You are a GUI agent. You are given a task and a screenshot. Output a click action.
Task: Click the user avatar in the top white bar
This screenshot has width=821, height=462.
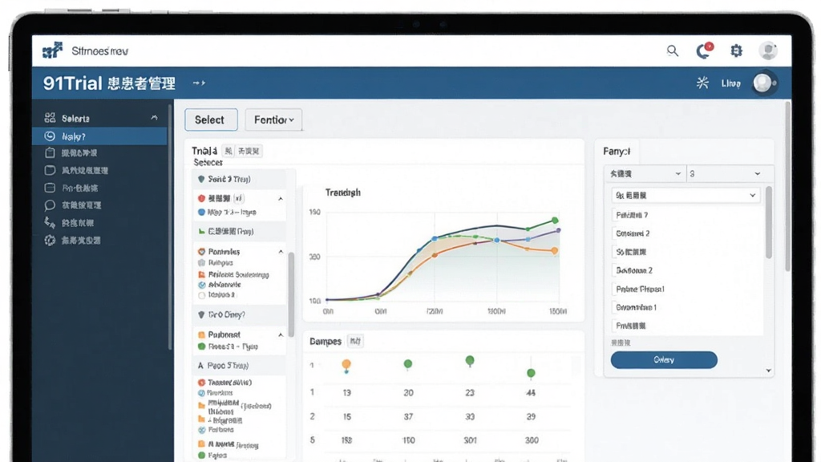[x=767, y=51]
